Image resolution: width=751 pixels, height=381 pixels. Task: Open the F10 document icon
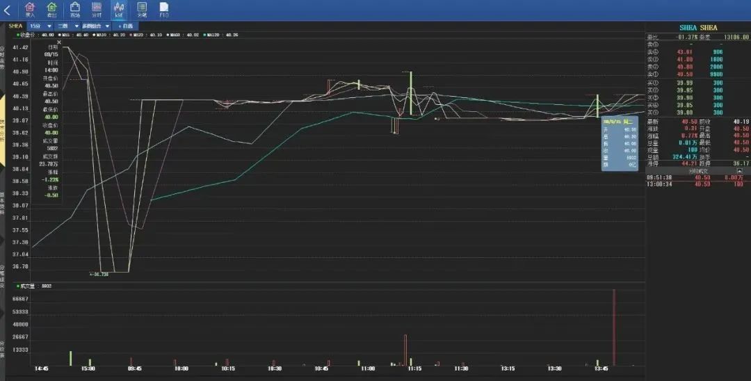tap(164, 10)
